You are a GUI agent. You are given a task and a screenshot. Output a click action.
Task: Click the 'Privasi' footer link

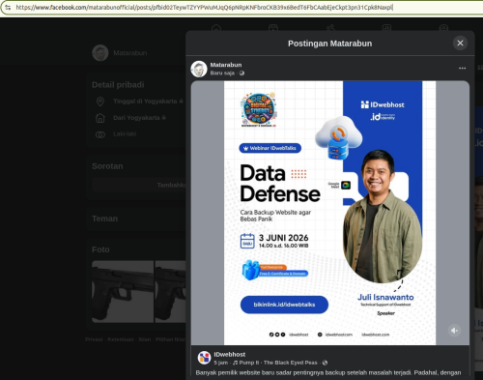click(94, 339)
